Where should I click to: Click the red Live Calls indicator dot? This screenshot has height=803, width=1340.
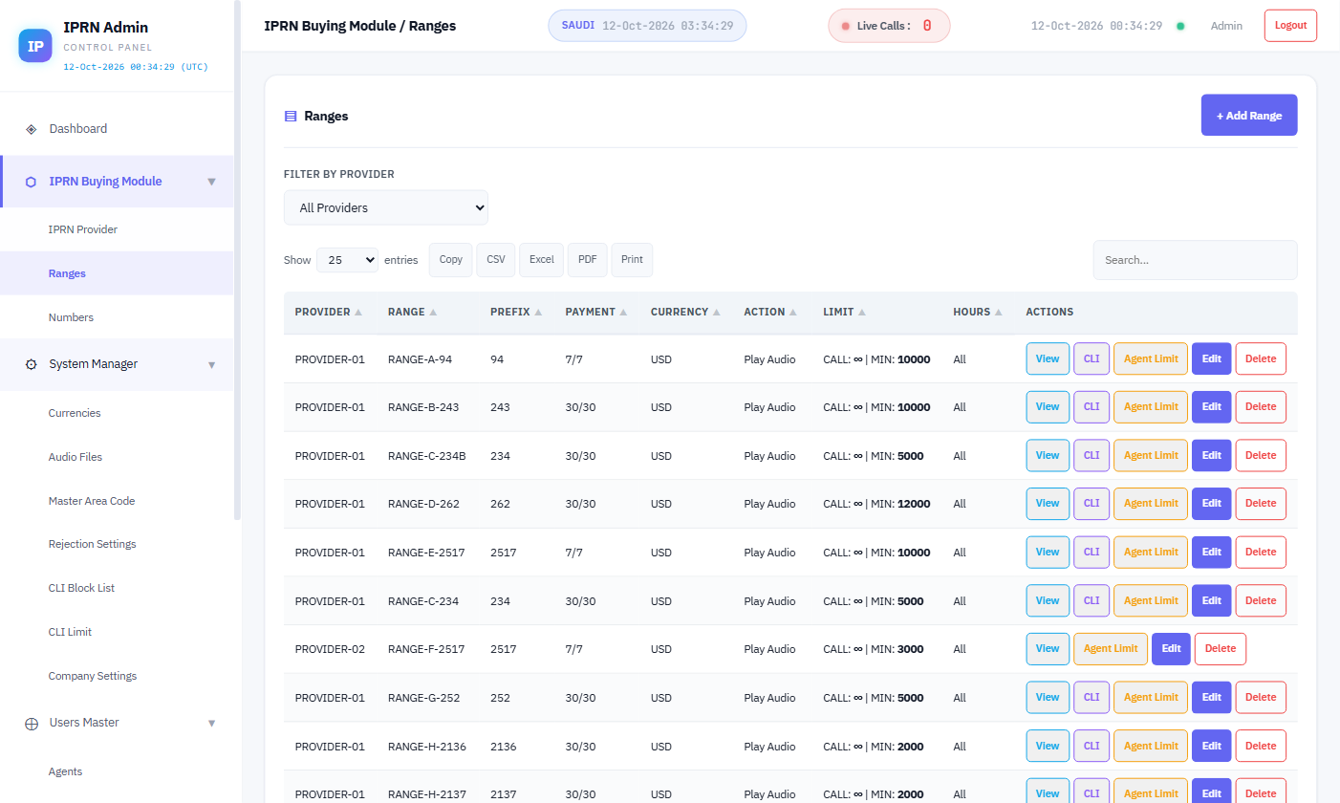pyautogui.click(x=845, y=26)
